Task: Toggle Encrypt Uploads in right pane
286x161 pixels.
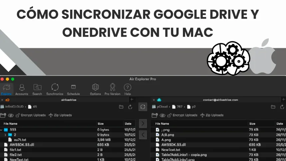Action: (182, 115)
